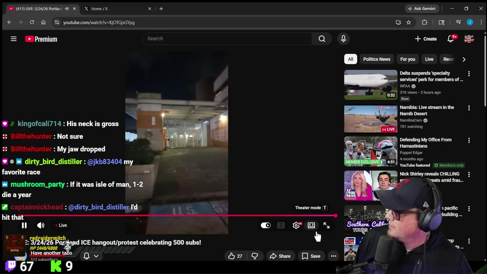Mute the video volume speaker

[41, 225]
